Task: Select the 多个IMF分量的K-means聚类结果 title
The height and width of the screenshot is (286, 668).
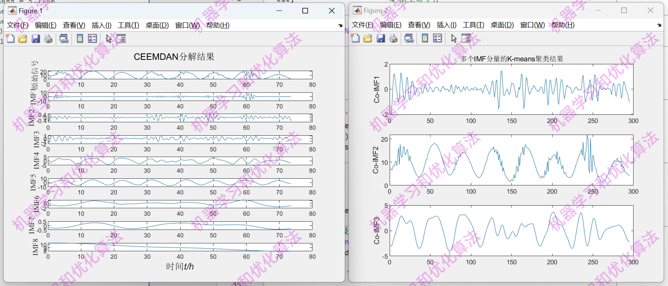Action: [x=512, y=59]
